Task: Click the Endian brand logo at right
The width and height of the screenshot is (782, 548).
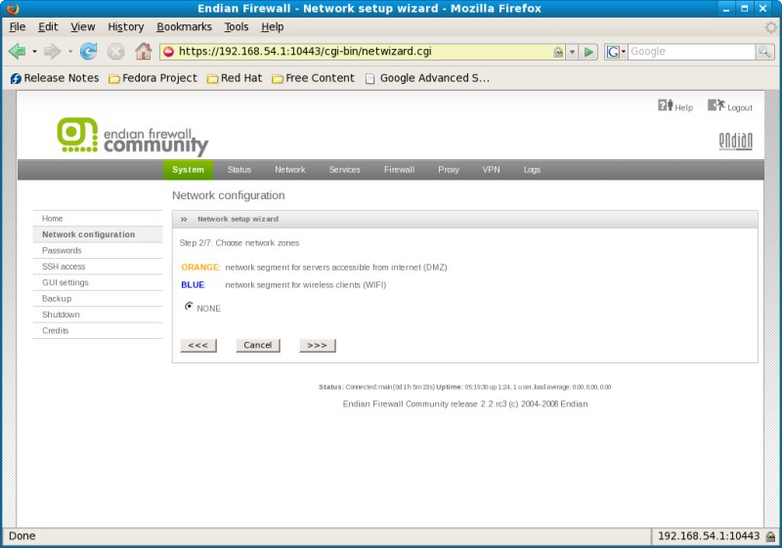Action: (x=736, y=141)
